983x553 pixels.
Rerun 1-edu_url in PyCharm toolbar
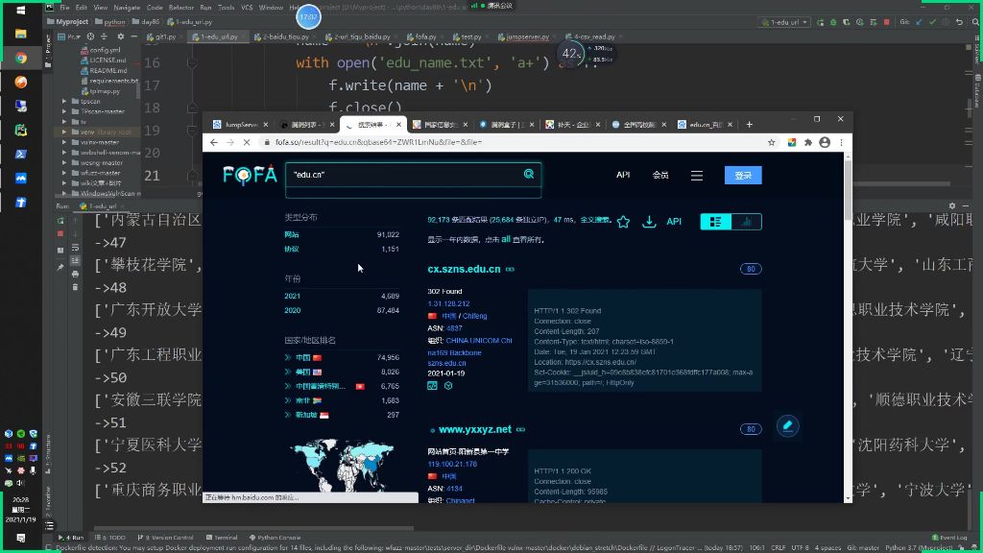(820, 22)
